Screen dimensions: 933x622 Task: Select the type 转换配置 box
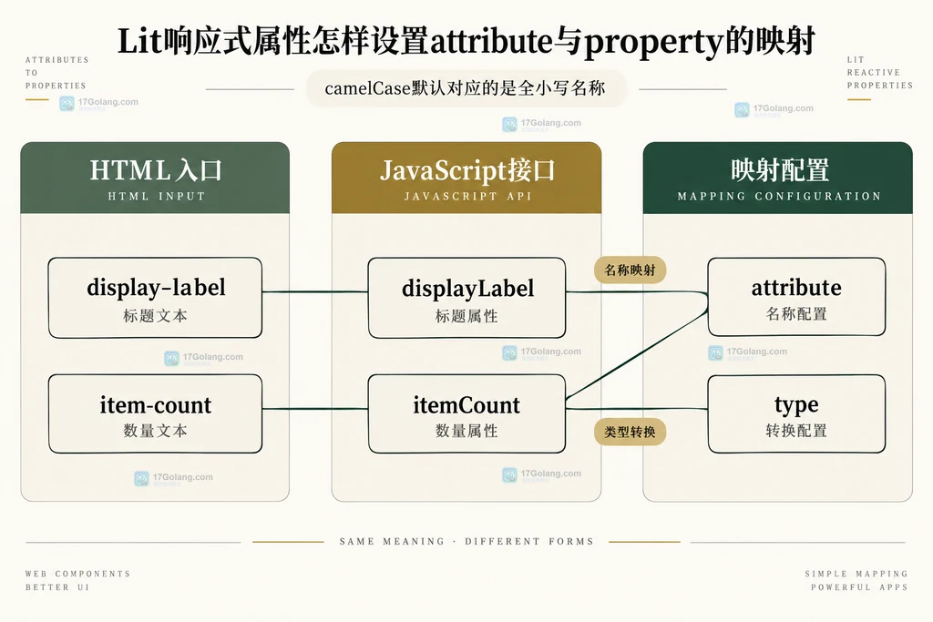tap(796, 413)
